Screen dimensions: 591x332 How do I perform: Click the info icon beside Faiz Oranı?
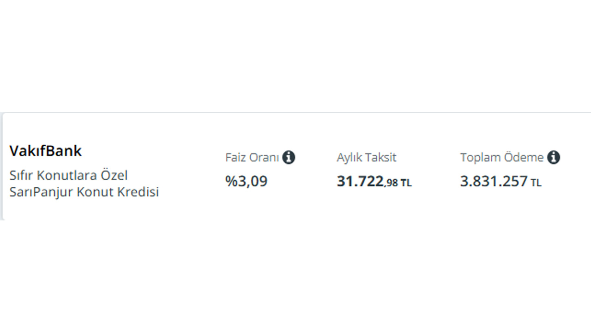coord(289,157)
